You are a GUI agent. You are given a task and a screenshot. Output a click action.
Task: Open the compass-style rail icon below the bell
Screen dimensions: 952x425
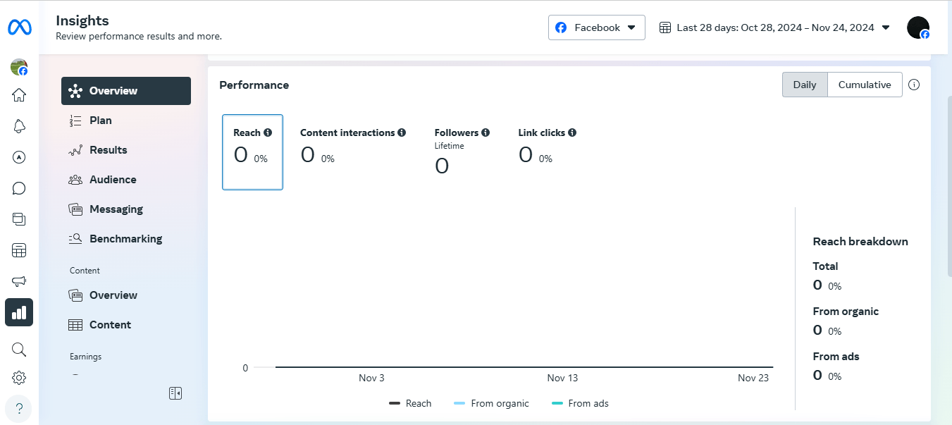(x=19, y=157)
